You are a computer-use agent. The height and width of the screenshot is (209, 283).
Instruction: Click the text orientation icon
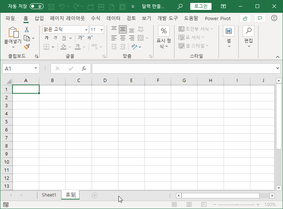click(x=134, y=46)
